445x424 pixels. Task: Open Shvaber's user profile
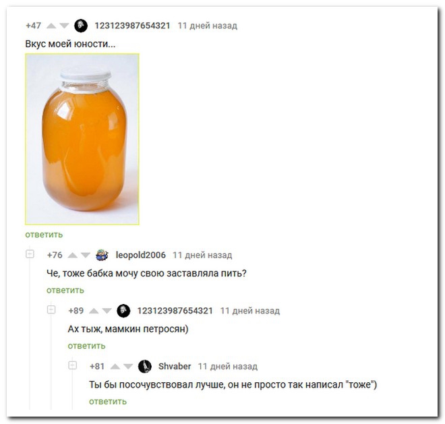(175, 367)
